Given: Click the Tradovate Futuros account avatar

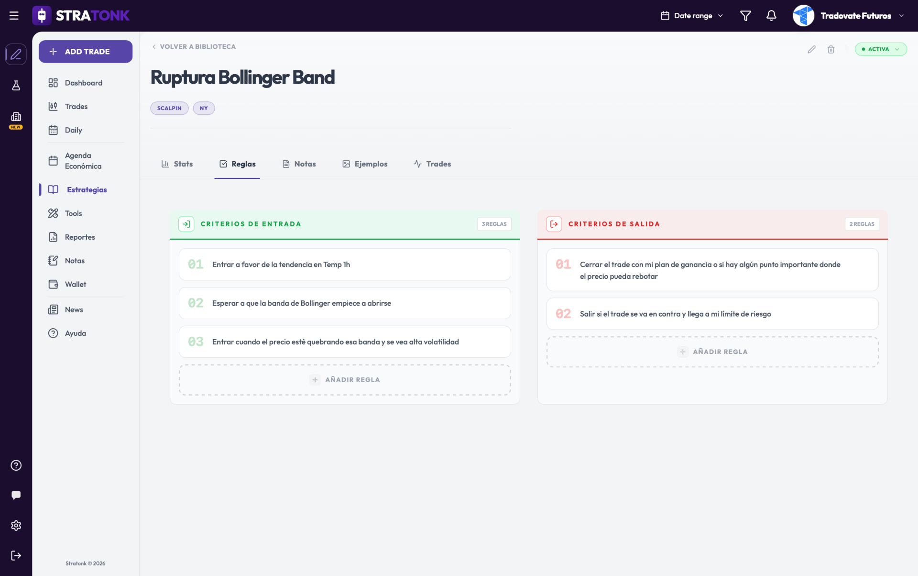Looking at the screenshot, I should (x=803, y=16).
